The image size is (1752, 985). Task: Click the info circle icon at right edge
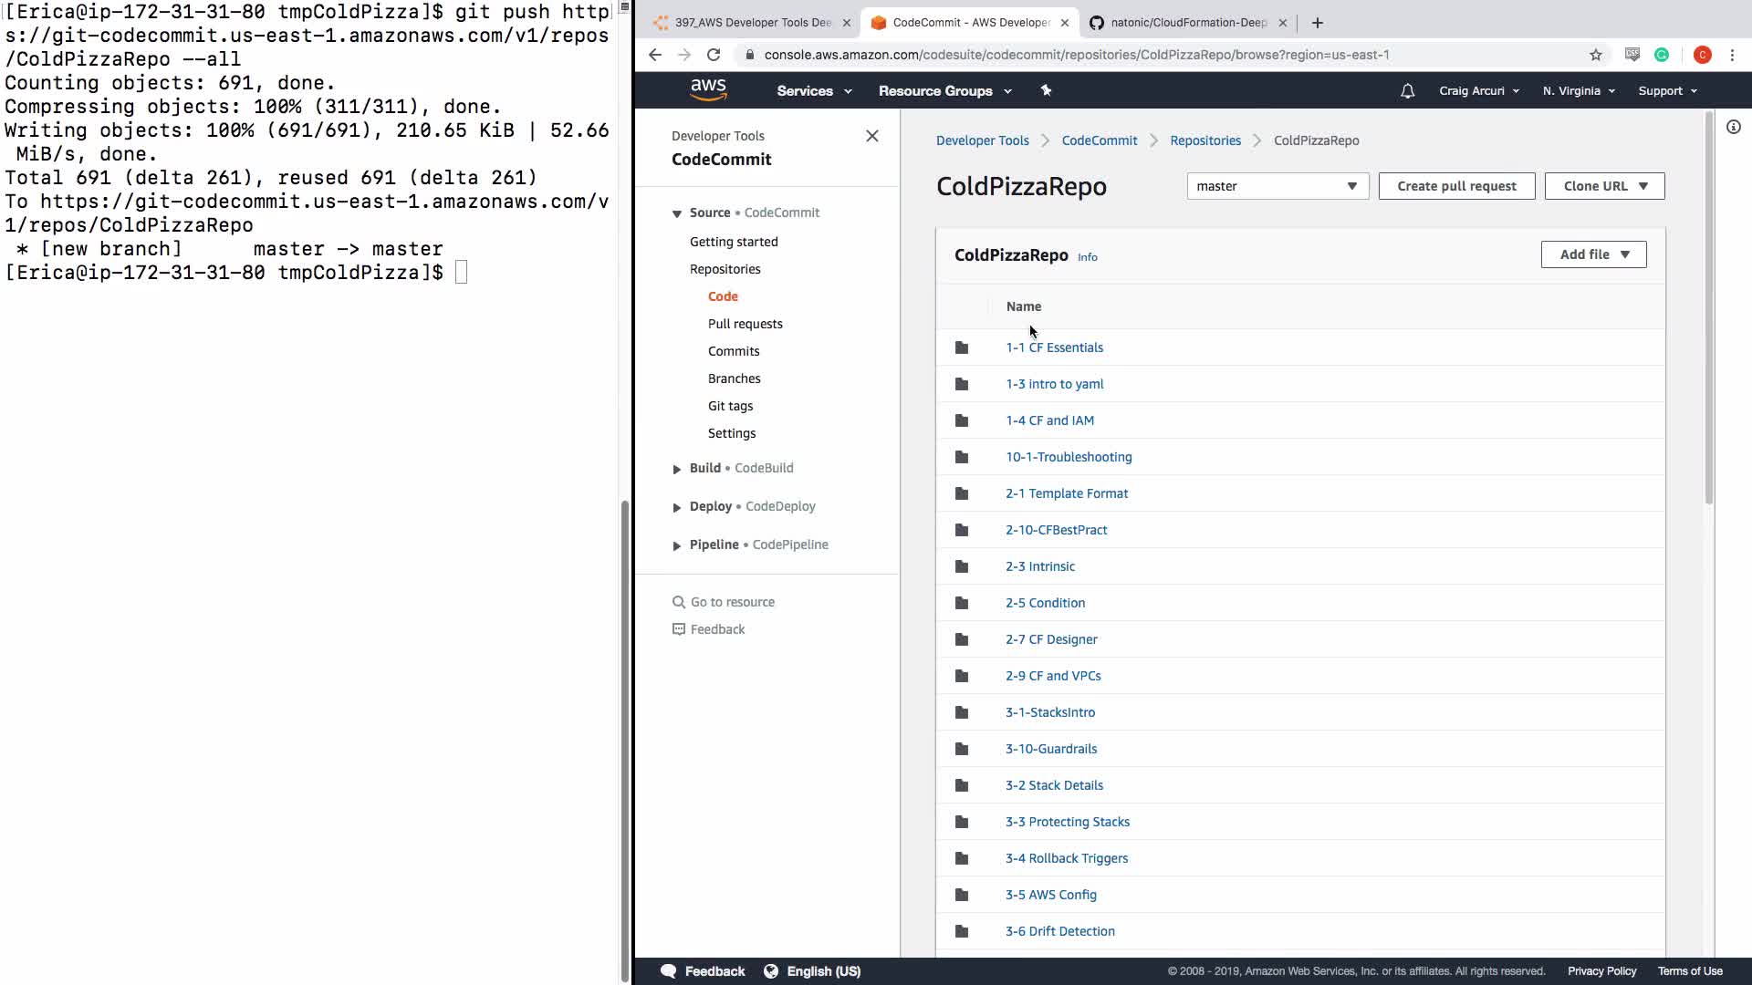(1733, 128)
